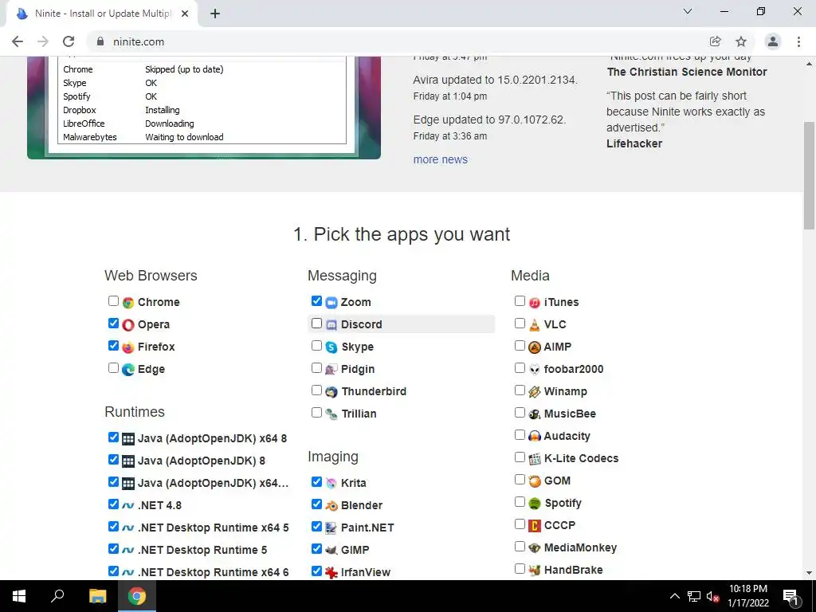The image size is (816, 612).
Task: Uncheck the Firefox checkbox
Action: 113,346
